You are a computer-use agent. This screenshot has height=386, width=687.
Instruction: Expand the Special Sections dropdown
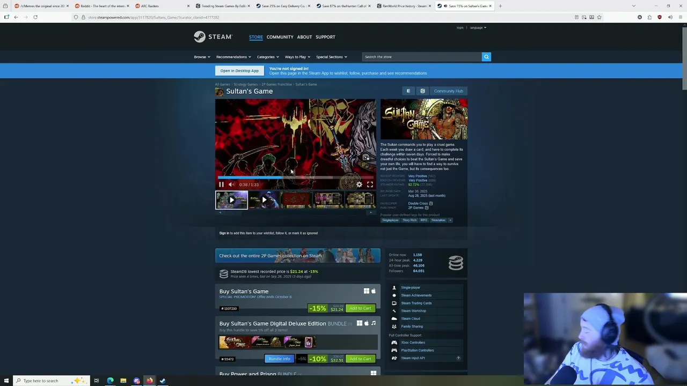(331, 57)
